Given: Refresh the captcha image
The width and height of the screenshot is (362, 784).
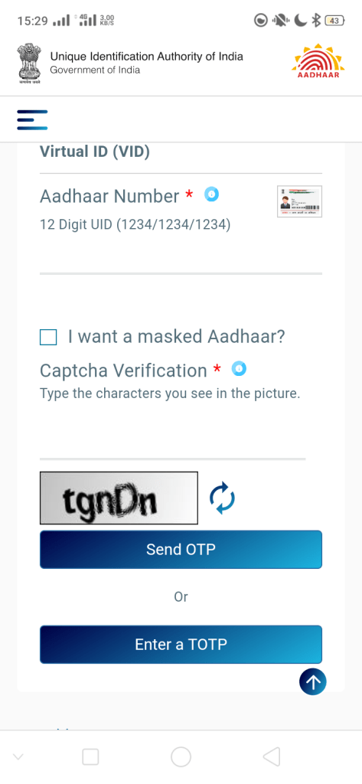Looking at the screenshot, I should (x=222, y=498).
